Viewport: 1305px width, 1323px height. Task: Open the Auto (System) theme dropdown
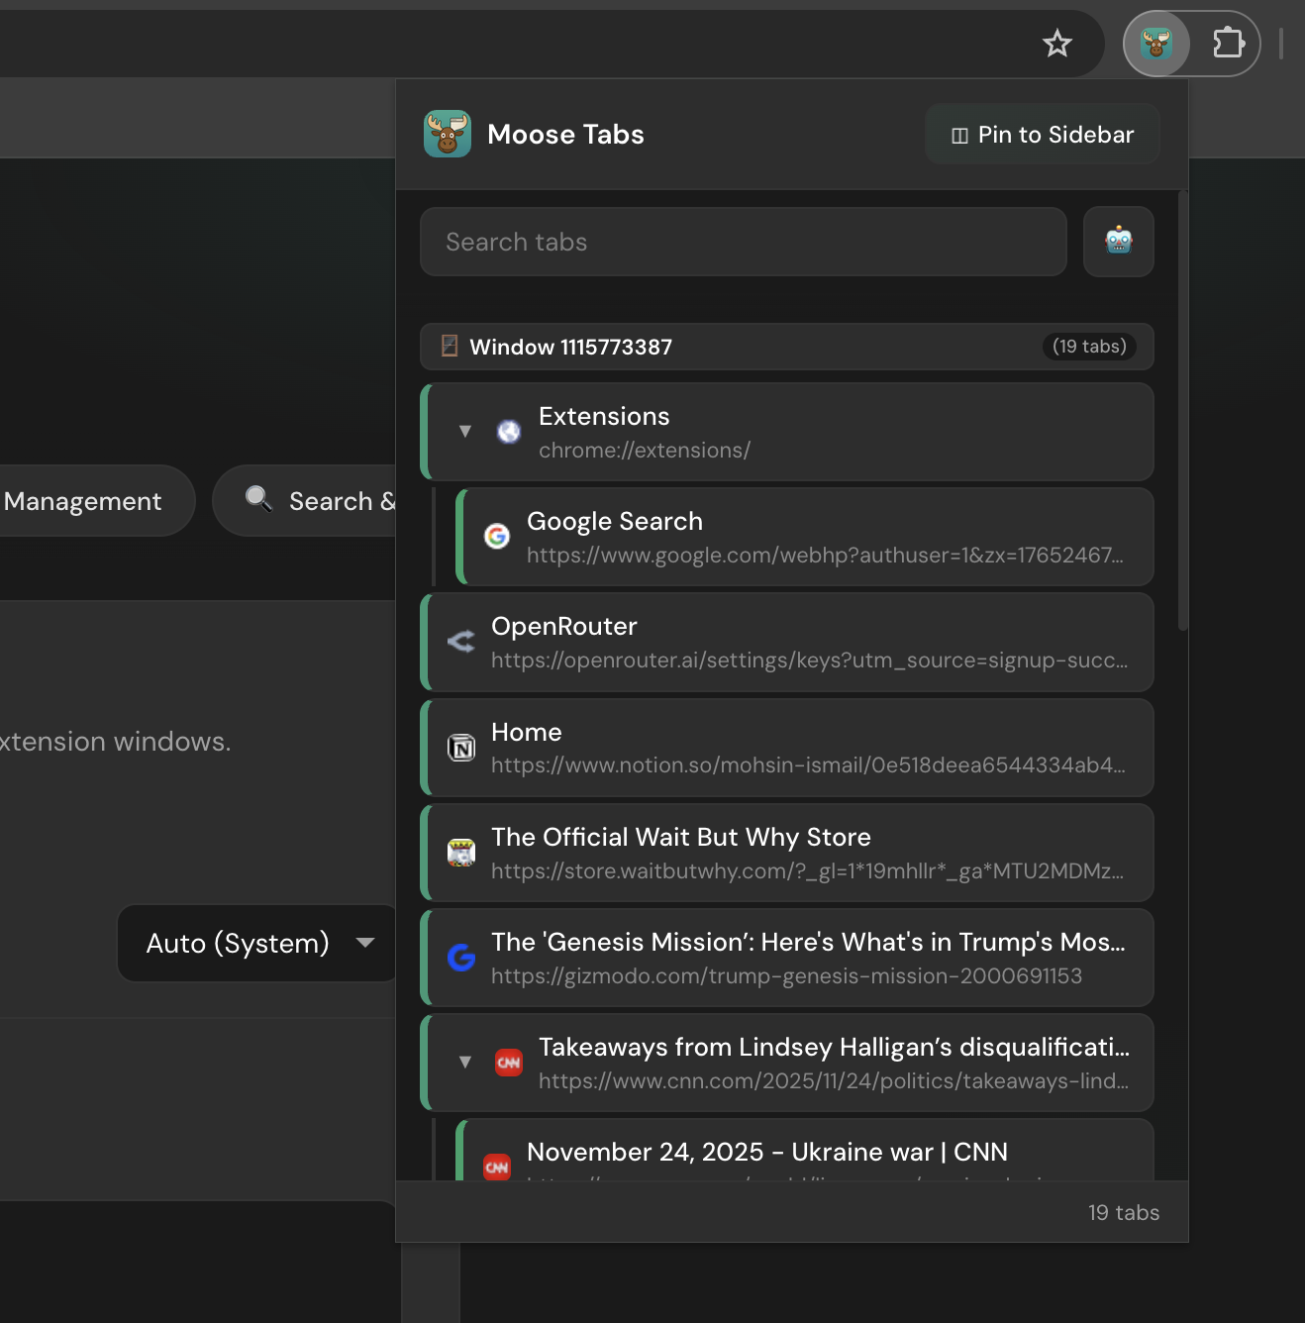click(257, 944)
